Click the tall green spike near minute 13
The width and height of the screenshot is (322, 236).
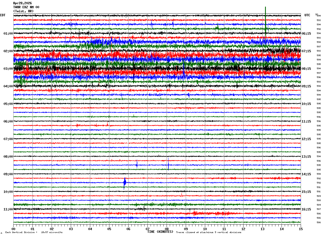265,21
